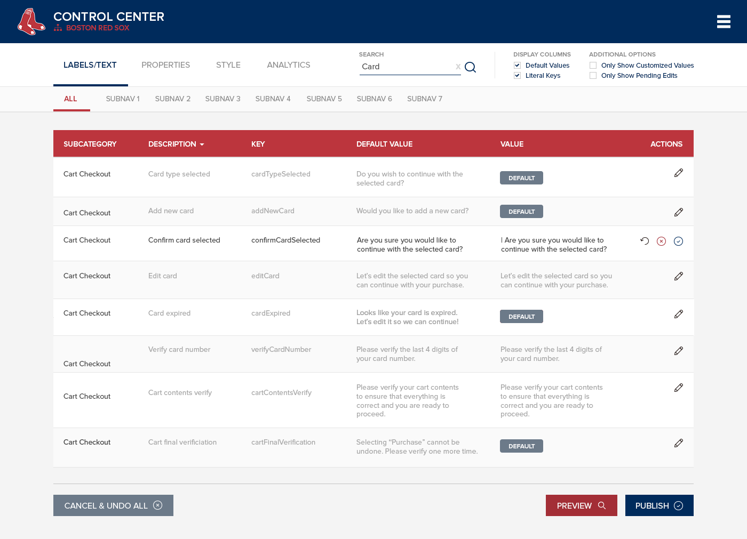
Task: Cancel edit with red X circle icon
Action: pyautogui.click(x=662, y=241)
